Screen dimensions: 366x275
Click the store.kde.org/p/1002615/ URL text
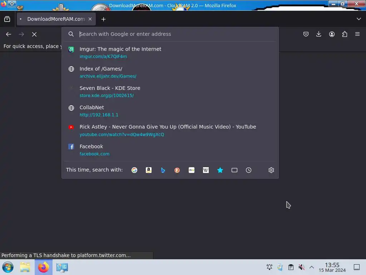(107, 95)
